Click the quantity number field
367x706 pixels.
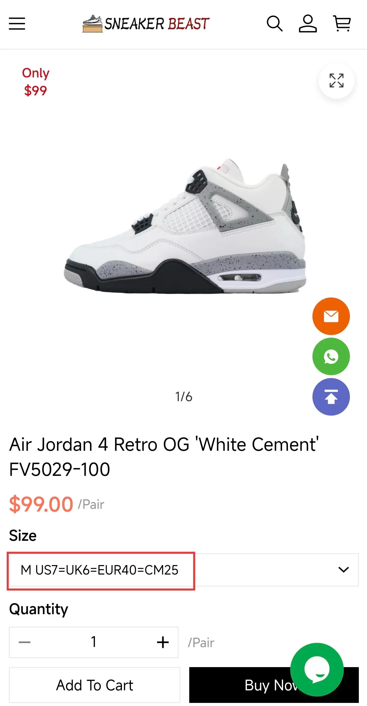(x=93, y=642)
